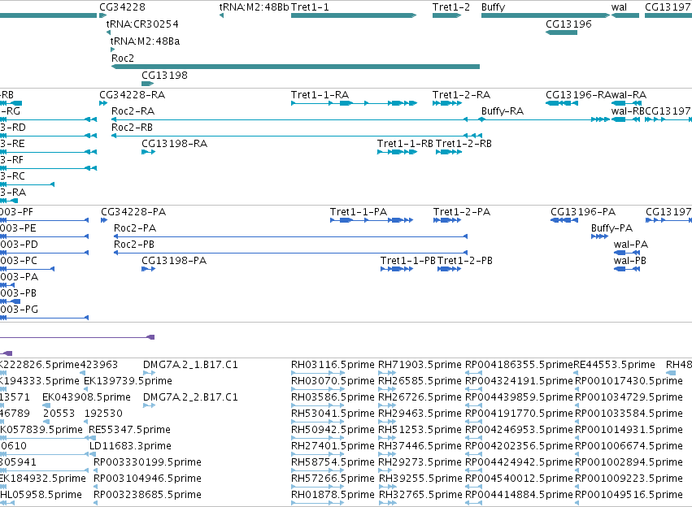
Task: Click EST RE44553.5prime
Action: click(x=614, y=365)
